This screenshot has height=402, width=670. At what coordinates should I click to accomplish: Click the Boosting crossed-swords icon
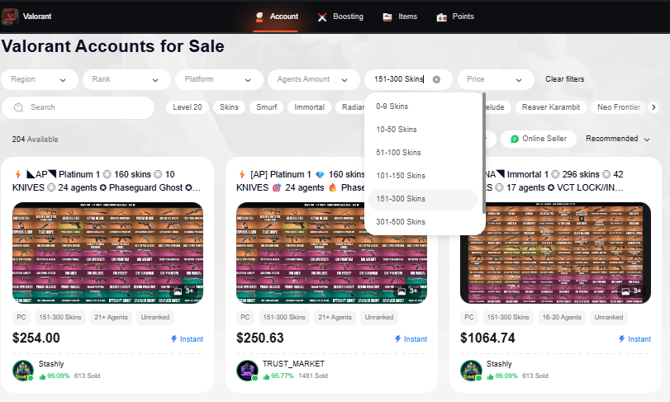pyautogui.click(x=322, y=17)
